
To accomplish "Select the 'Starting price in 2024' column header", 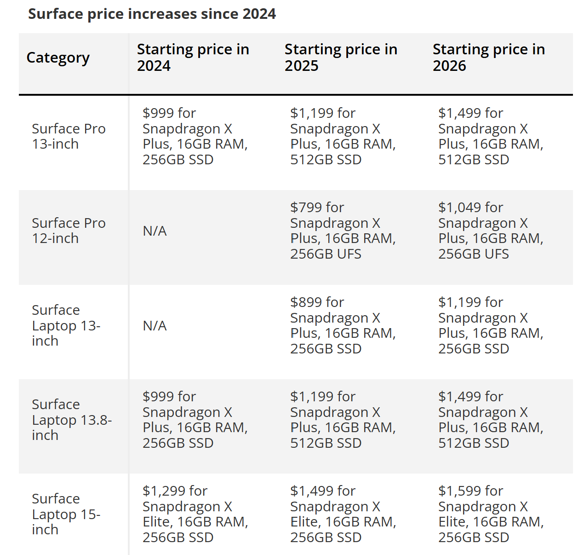I will click(193, 58).
